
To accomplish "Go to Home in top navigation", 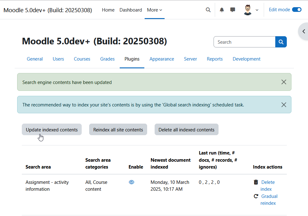I will (x=108, y=10).
